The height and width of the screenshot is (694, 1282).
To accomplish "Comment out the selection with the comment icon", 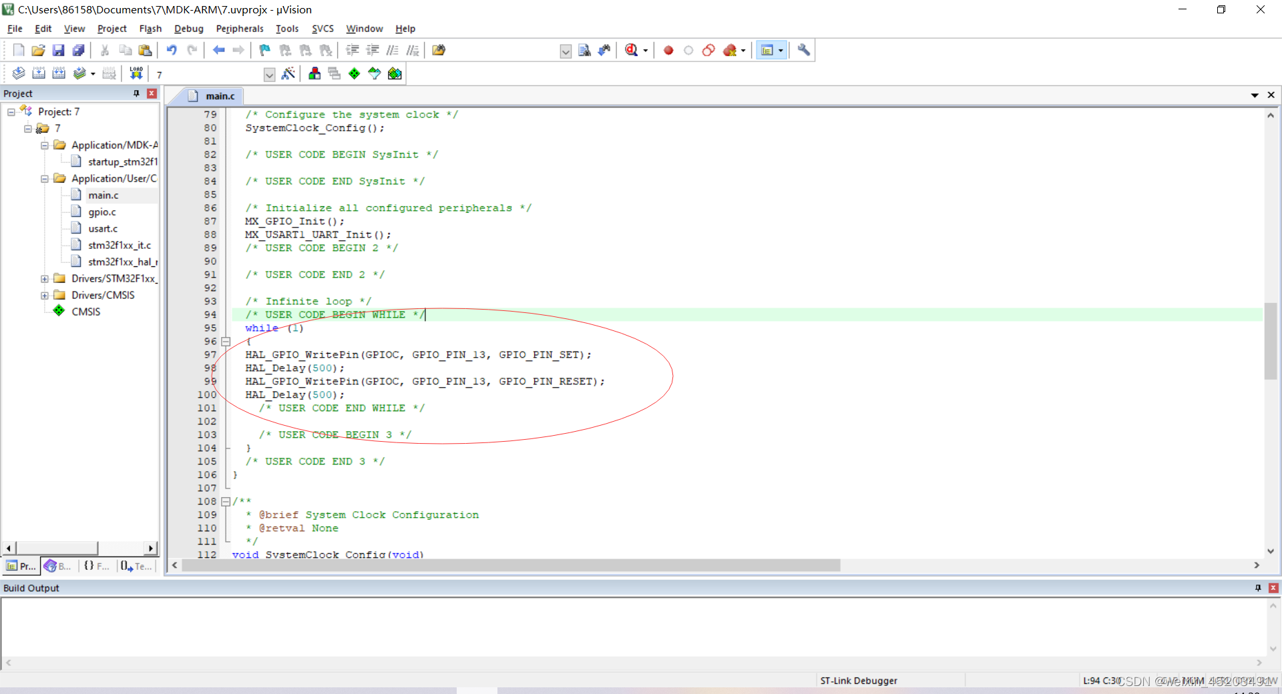I will [393, 50].
